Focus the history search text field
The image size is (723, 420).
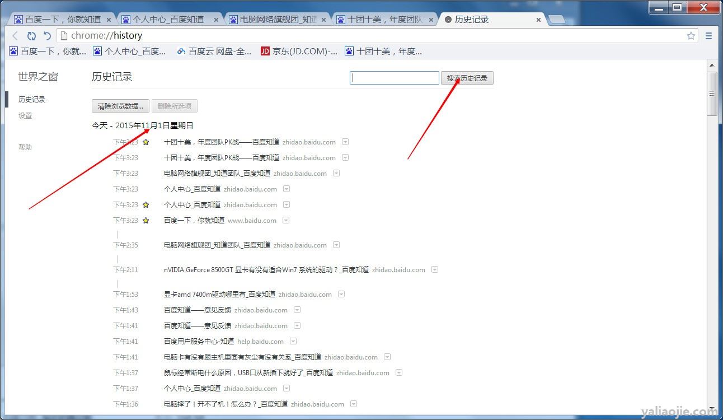tap(395, 78)
